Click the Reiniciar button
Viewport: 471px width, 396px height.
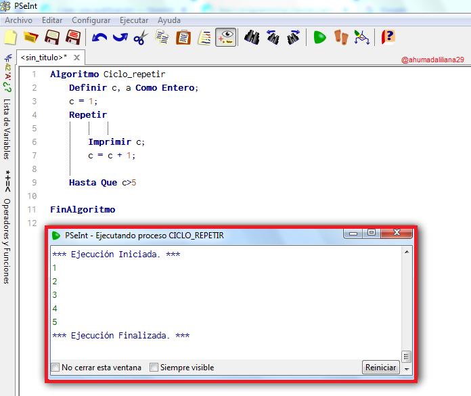tap(380, 368)
